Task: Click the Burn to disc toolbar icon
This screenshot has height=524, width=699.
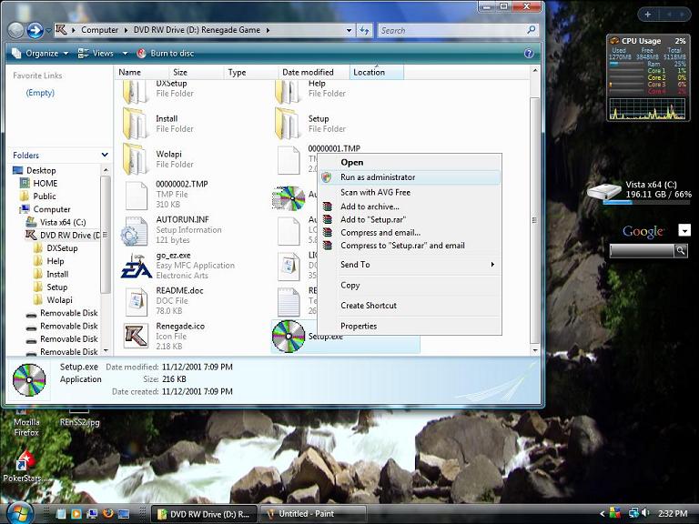Action: pyautogui.click(x=141, y=54)
